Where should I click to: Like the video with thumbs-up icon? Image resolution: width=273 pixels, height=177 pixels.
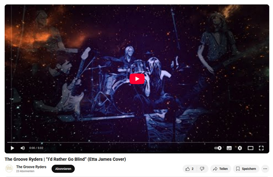[x=187, y=169]
